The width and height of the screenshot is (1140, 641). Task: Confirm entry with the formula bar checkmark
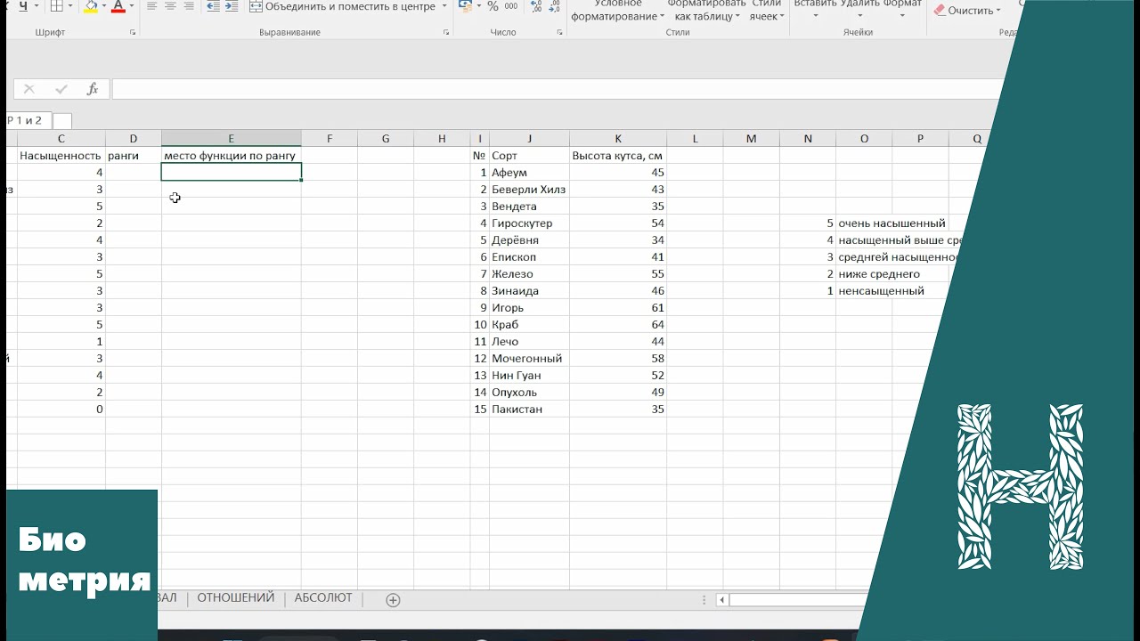(x=61, y=89)
